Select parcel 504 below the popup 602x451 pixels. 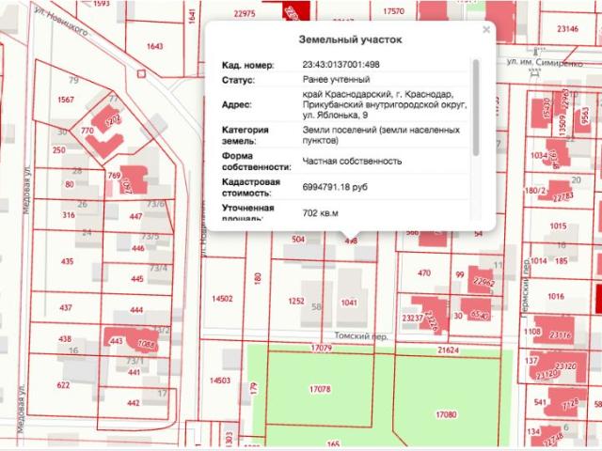click(298, 240)
